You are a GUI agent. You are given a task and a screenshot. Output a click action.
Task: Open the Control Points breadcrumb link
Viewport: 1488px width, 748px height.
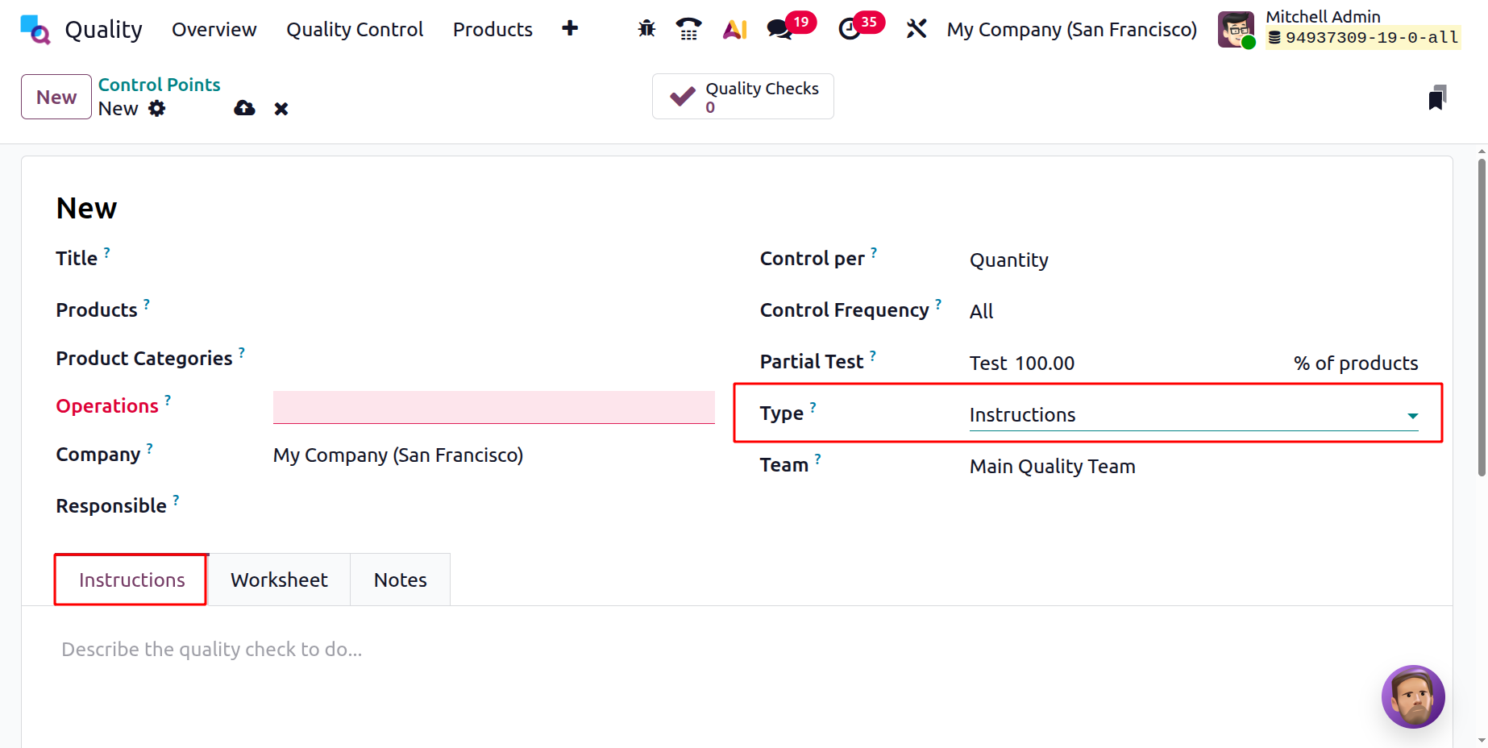pyautogui.click(x=159, y=84)
